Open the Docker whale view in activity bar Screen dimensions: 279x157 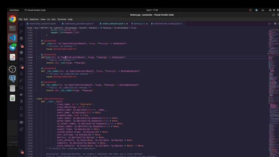point(21,95)
